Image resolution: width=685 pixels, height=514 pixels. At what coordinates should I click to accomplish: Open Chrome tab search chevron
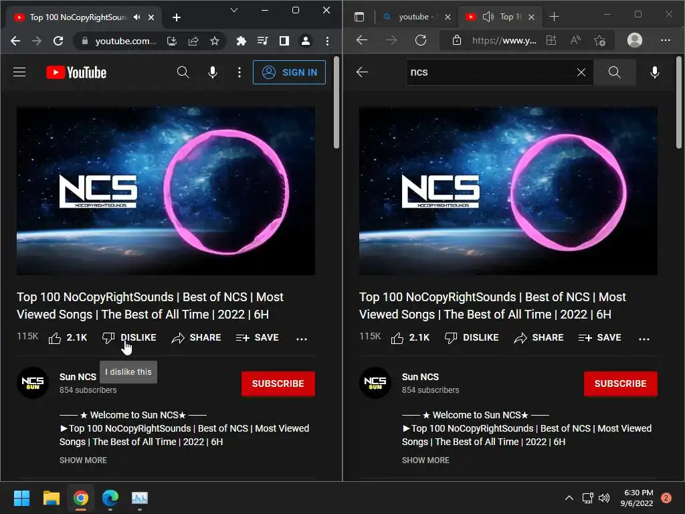[234, 10]
